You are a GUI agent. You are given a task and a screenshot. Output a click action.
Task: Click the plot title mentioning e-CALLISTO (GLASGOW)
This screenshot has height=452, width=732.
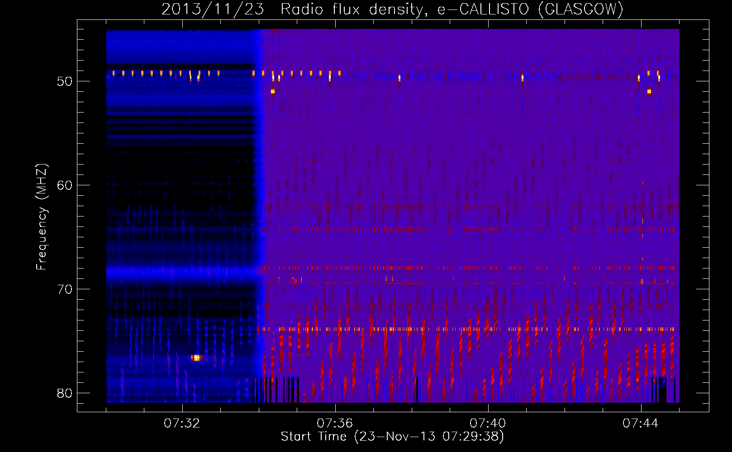392,9
